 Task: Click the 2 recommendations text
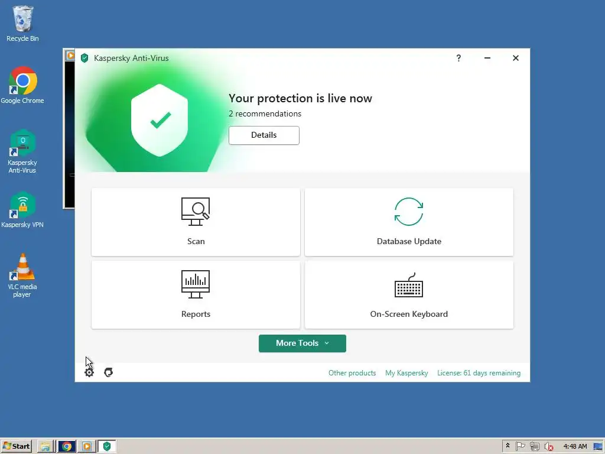pyautogui.click(x=265, y=114)
